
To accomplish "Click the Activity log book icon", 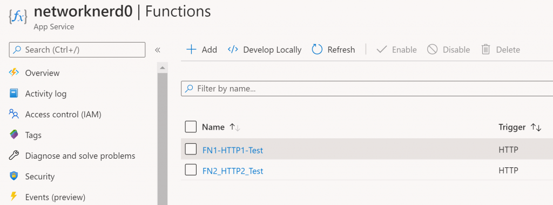I will [14, 94].
